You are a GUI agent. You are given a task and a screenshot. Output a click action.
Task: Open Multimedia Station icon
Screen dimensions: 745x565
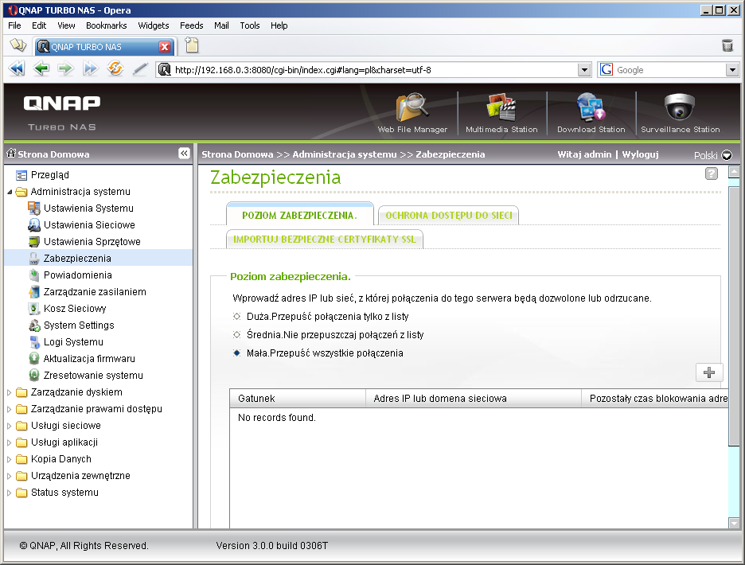[x=501, y=108]
